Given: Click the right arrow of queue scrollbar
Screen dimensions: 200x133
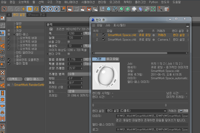Looking at the screenshot, I should (x=187, y=53).
